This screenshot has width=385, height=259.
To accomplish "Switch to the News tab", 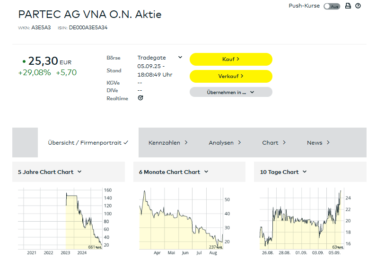I will (318, 143).
